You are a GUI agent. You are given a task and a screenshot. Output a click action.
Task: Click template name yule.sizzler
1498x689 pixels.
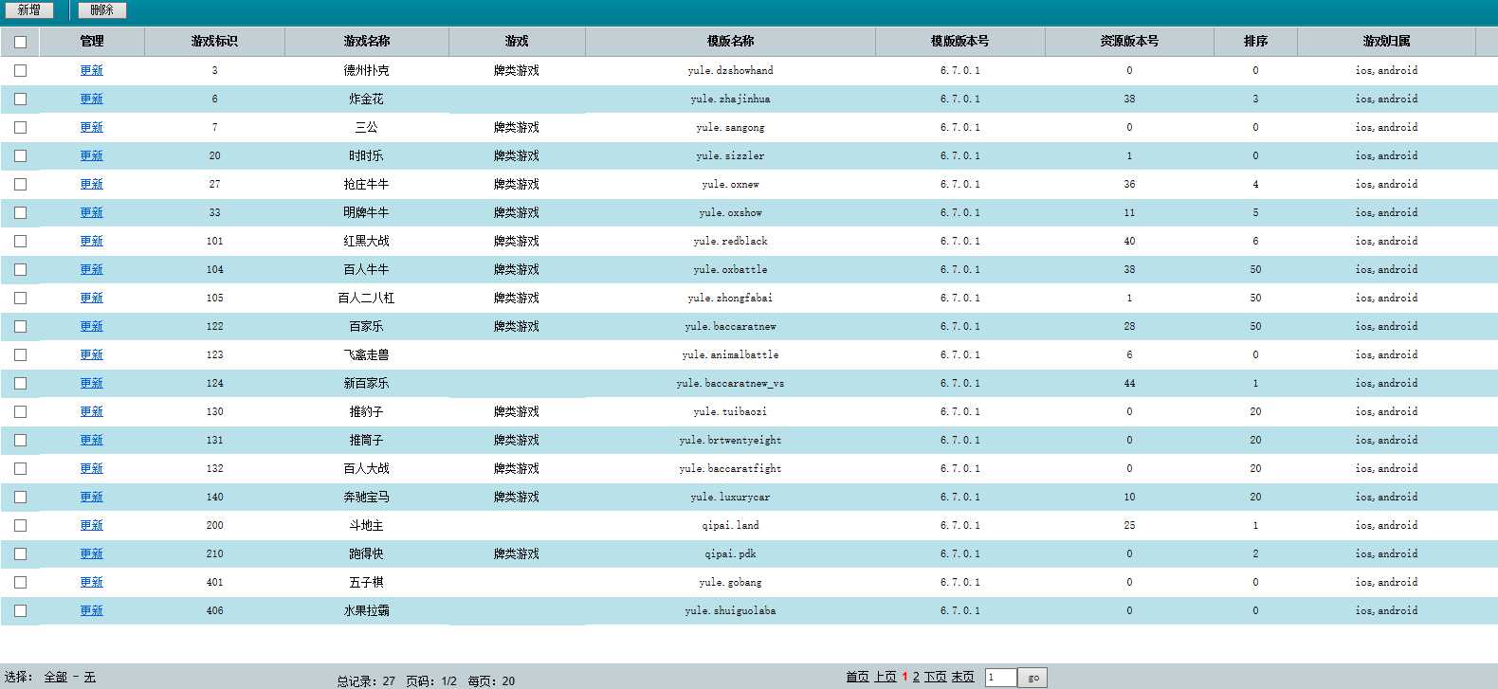[730, 155]
